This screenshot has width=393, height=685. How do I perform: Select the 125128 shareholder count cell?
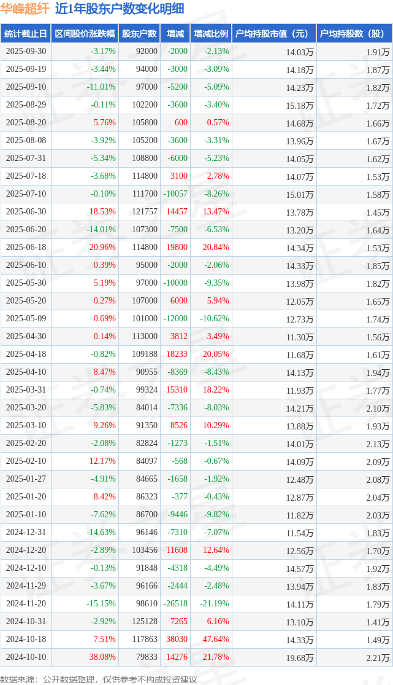click(144, 622)
